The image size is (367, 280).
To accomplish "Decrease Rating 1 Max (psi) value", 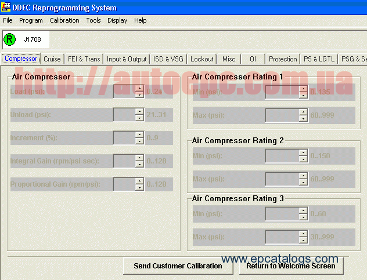I will coord(303,118).
